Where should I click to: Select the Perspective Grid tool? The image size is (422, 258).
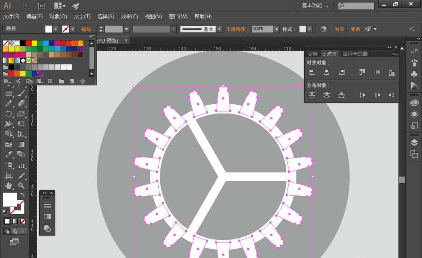tap(21, 134)
